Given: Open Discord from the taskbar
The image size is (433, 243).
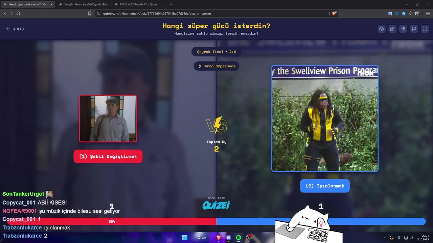Looking at the screenshot, I should pyautogui.click(x=229, y=238).
